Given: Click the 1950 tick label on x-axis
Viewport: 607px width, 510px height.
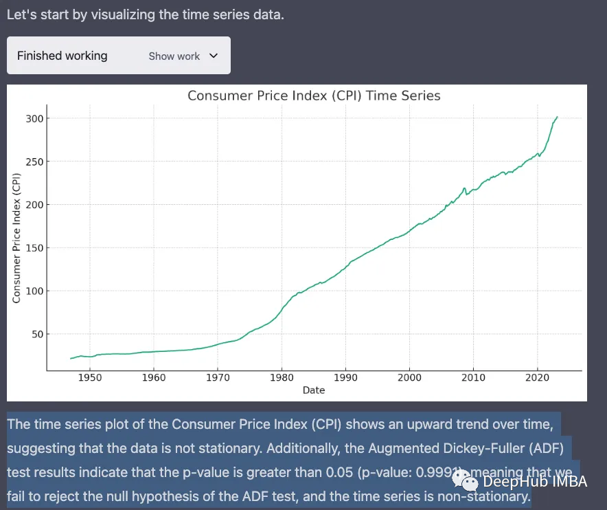Looking at the screenshot, I should (x=90, y=377).
